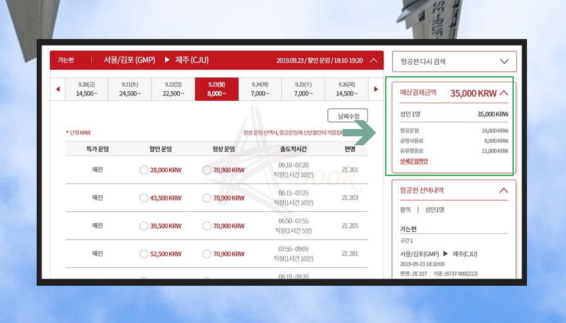This screenshot has width=566, height=323.
Task: Click the 출도착시간 column header
Action: 293,149
